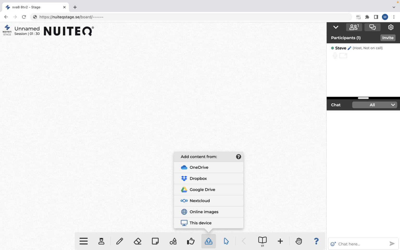Collapse the sidebar with the chevron

point(336,27)
